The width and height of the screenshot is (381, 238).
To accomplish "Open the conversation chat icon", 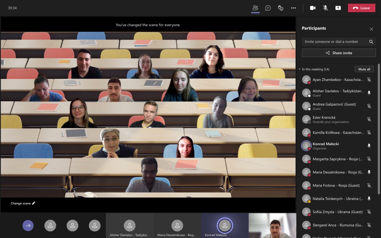I will pyautogui.click(x=268, y=8).
